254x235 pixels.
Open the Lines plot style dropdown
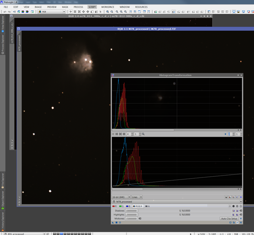pyautogui.click(x=137, y=197)
